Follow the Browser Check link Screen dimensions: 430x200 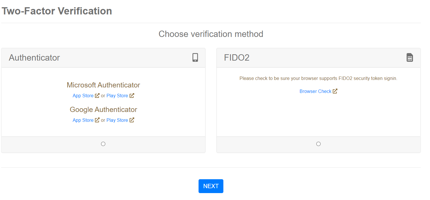tap(315, 91)
